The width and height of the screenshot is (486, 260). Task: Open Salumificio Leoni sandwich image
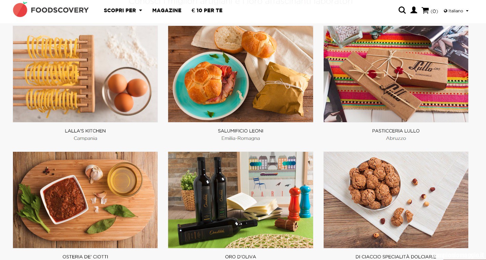pos(240,74)
